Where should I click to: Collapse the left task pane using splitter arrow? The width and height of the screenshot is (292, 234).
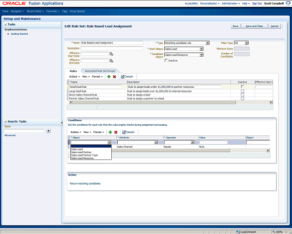[62, 122]
